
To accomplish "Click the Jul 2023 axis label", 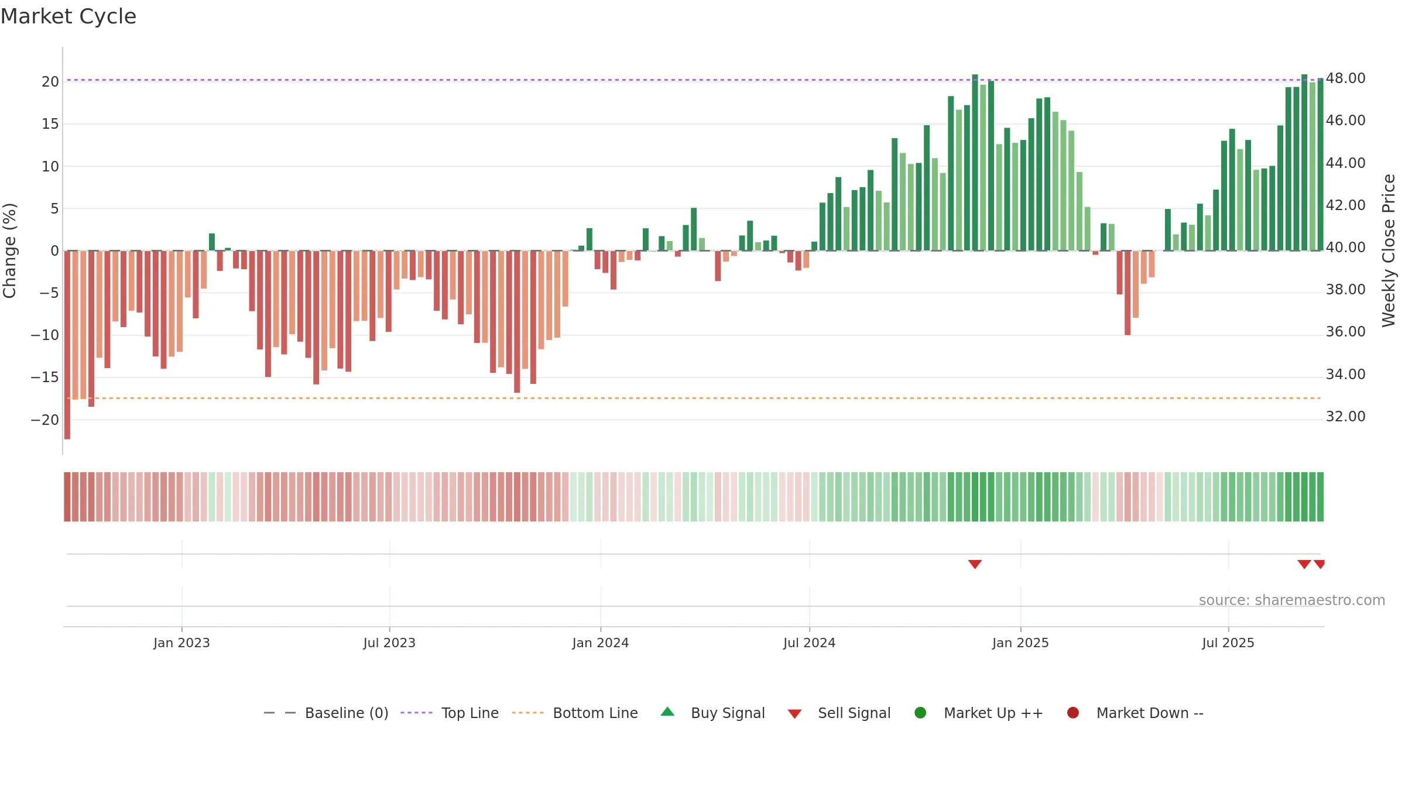I will click(x=389, y=643).
